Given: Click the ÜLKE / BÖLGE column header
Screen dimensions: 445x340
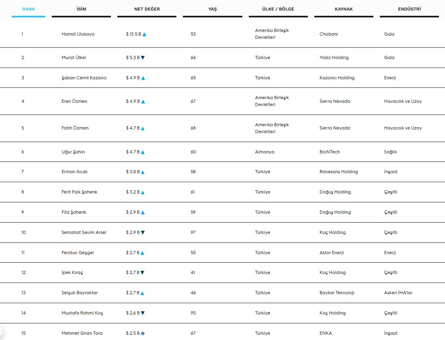Looking at the screenshot, I should click(x=278, y=9).
